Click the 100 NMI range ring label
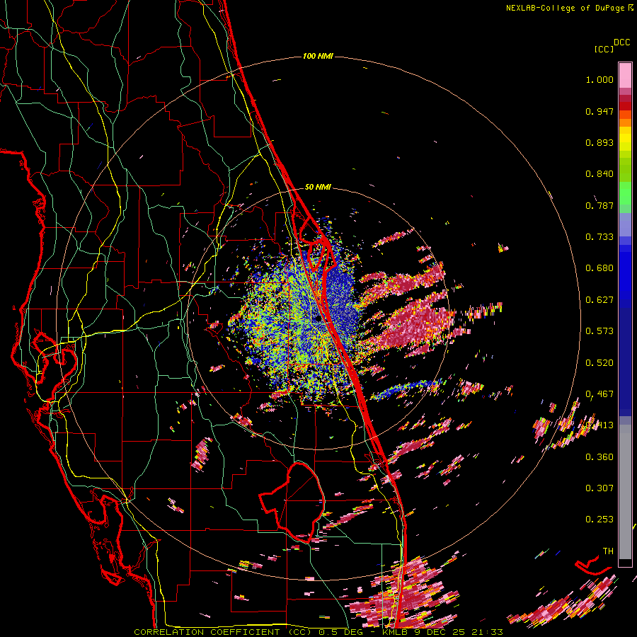Viewport: 637px width, 637px height. point(318,56)
